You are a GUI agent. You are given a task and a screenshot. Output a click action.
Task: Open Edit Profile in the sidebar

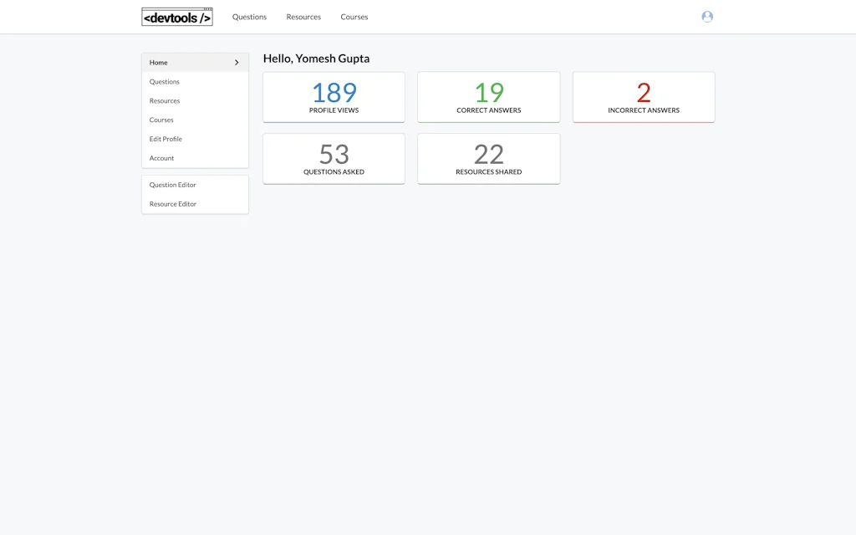tap(195, 140)
